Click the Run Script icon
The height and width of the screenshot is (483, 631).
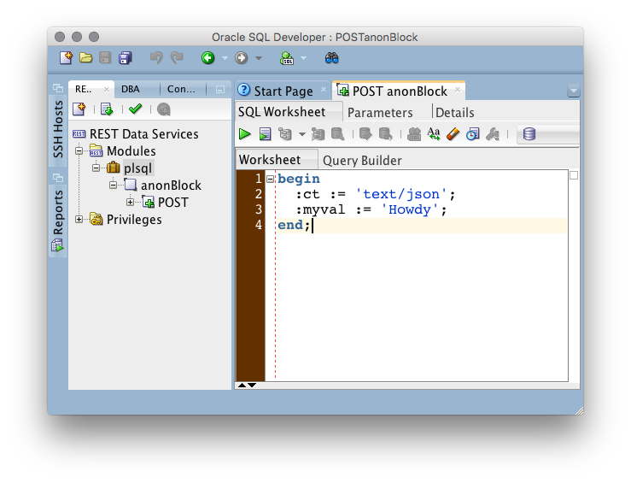pyautogui.click(x=265, y=133)
